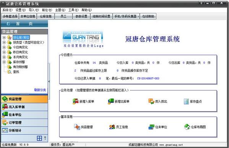Open the 仓库布局图 house icon
This screenshot has height=148, width=229.
(x=187, y=127)
